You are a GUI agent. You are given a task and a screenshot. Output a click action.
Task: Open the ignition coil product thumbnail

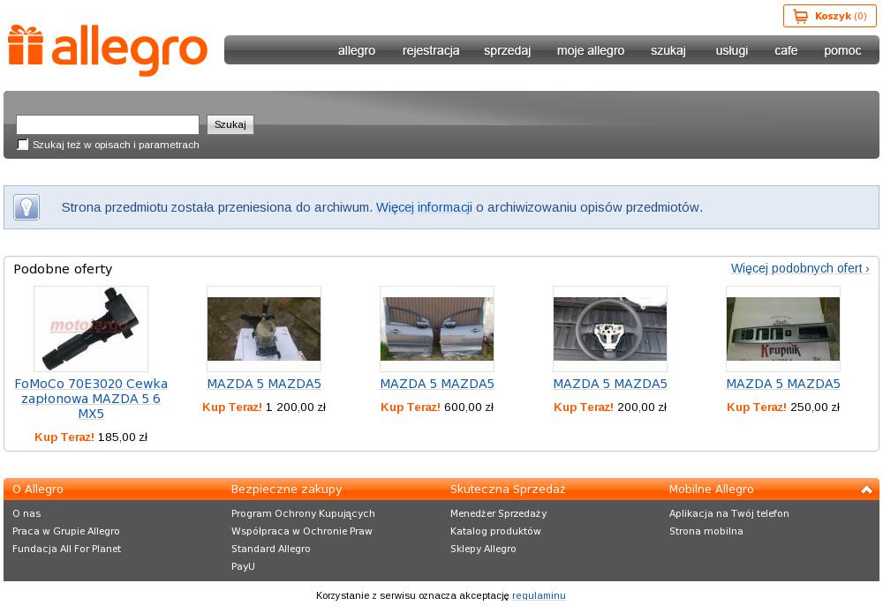tap(91, 328)
